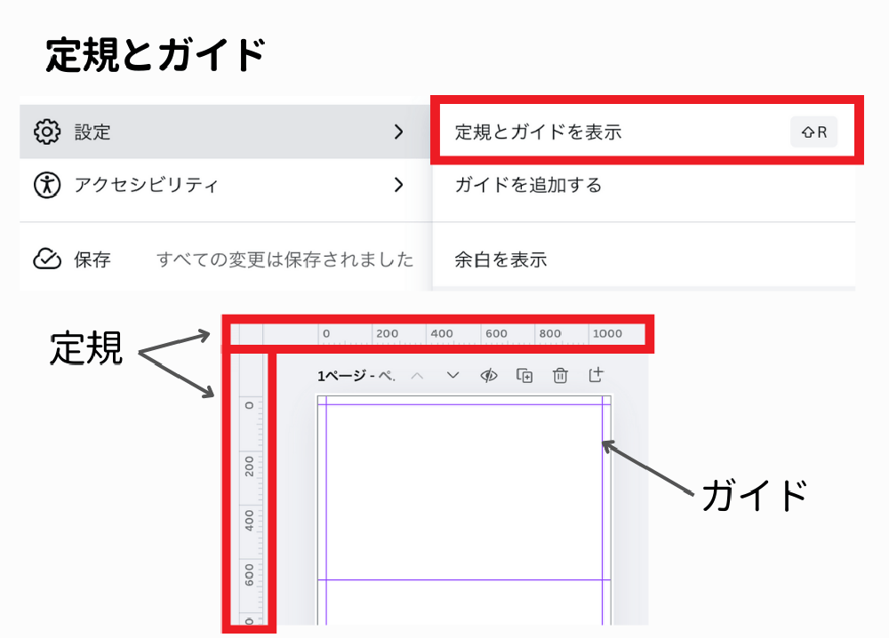
Task: Expand the アクセシビリティ submenu arrow
Action: click(x=398, y=185)
